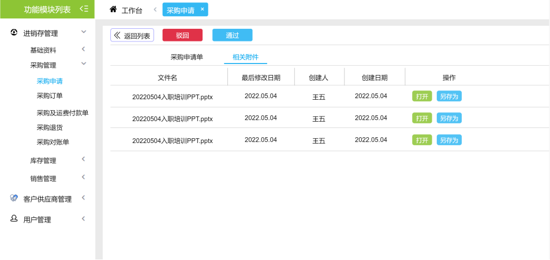Select 采购退货 in the sidebar menu
The image size is (550, 260).
pos(50,127)
